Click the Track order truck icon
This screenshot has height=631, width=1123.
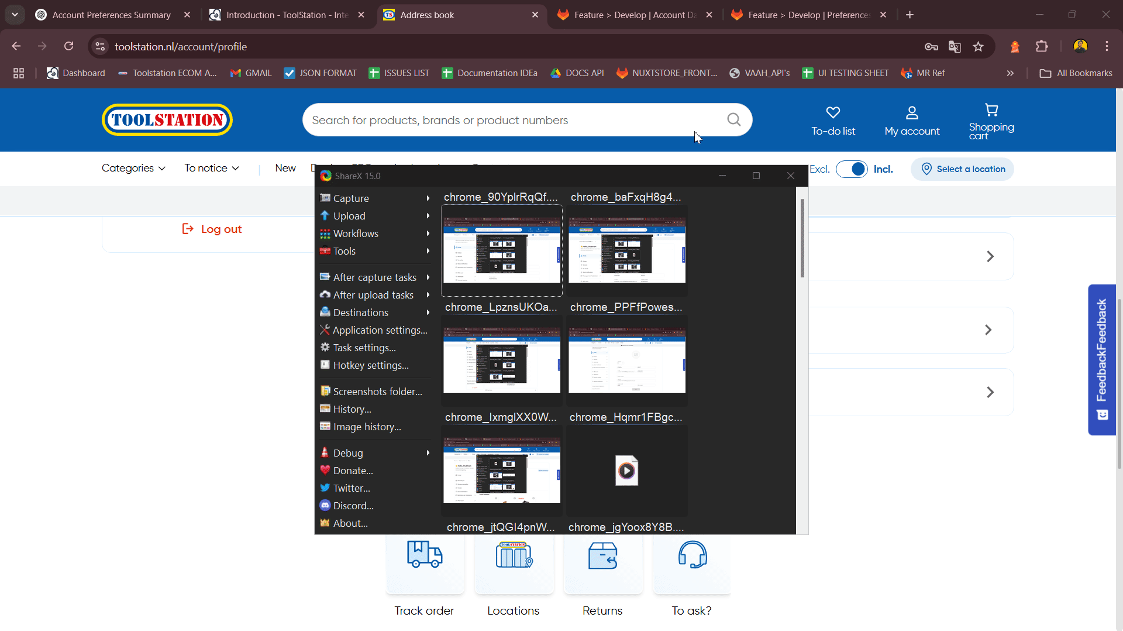pos(425,554)
